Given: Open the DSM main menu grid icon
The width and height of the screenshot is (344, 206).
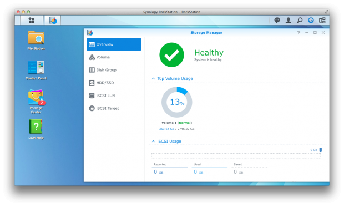Looking at the screenshot, I should click(x=32, y=20).
